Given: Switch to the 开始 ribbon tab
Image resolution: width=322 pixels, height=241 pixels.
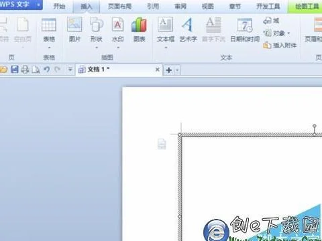Looking at the screenshot, I should (59, 6).
